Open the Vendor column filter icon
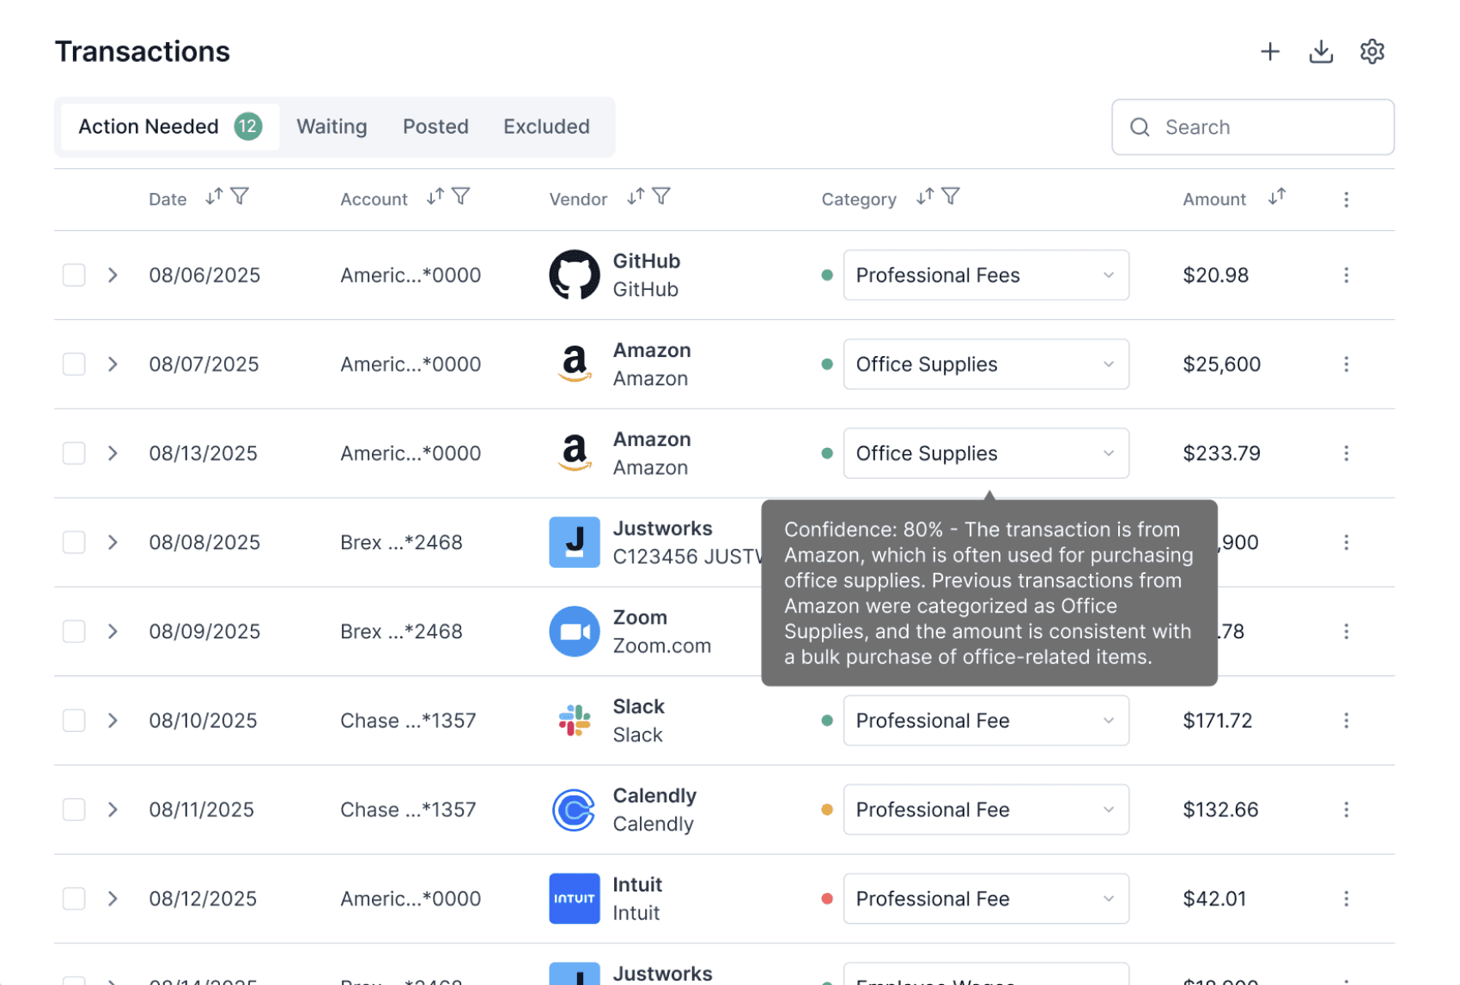The height and width of the screenshot is (985, 1460). 661,197
